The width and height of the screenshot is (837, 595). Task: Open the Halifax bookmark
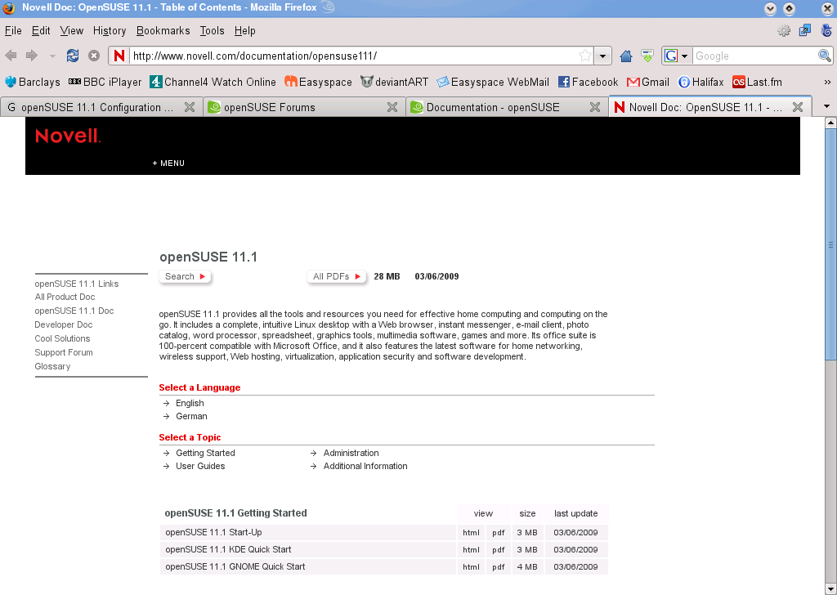click(x=700, y=82)
